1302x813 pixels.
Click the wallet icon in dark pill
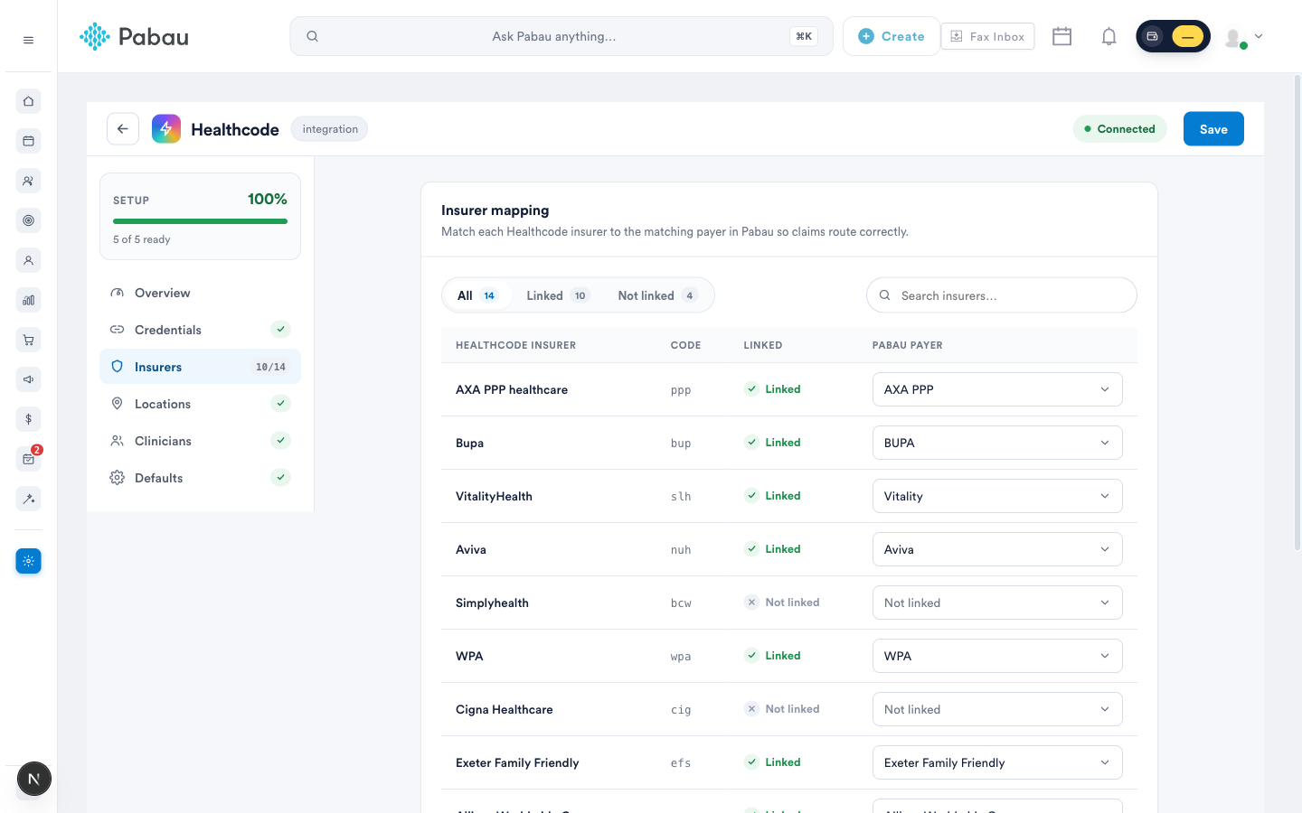[x=1152, y=36]
